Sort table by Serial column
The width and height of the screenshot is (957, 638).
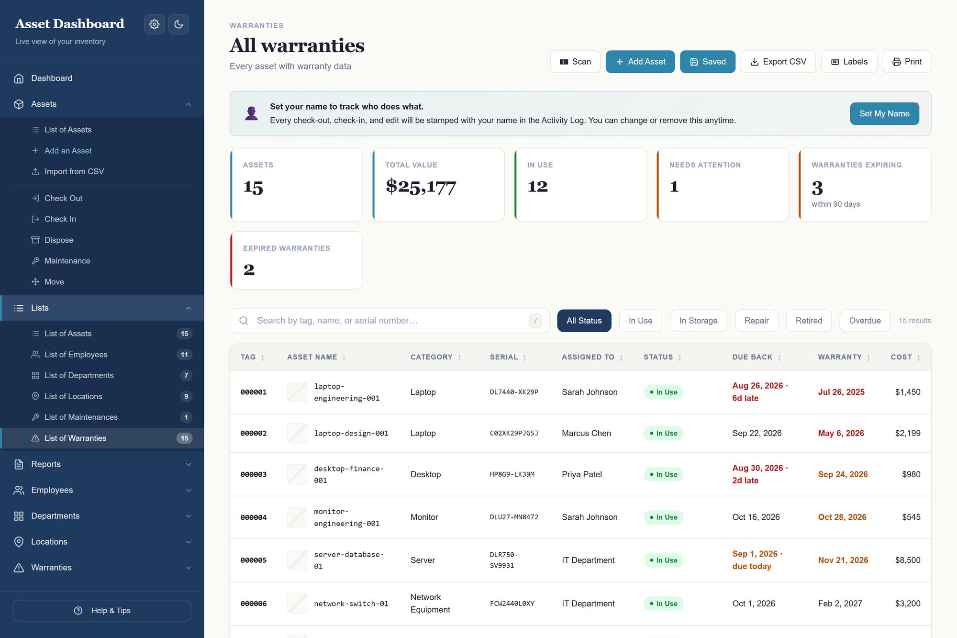[x=508, y=358]
